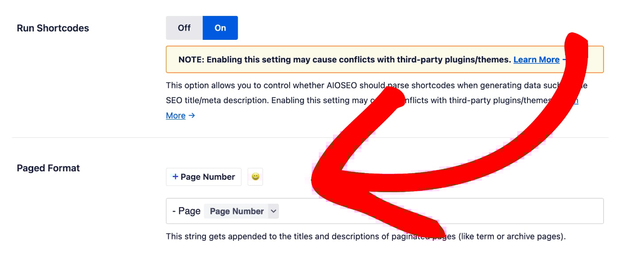Viewport: 620px width, 259px height.
Task: Click the Paged Format setting label
Action: [48, 168]
